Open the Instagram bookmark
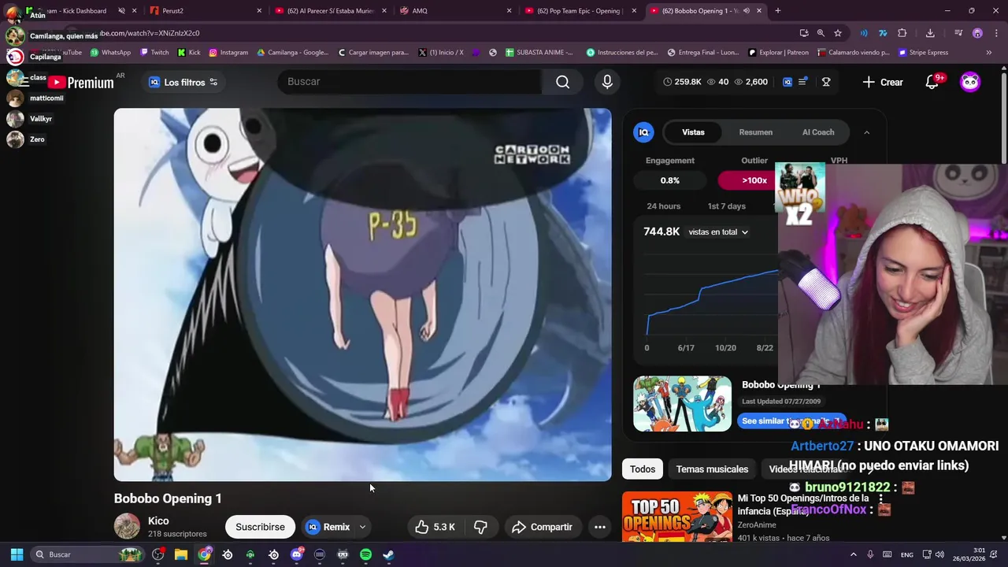The image size is (1008, 567). pos(228,53)
